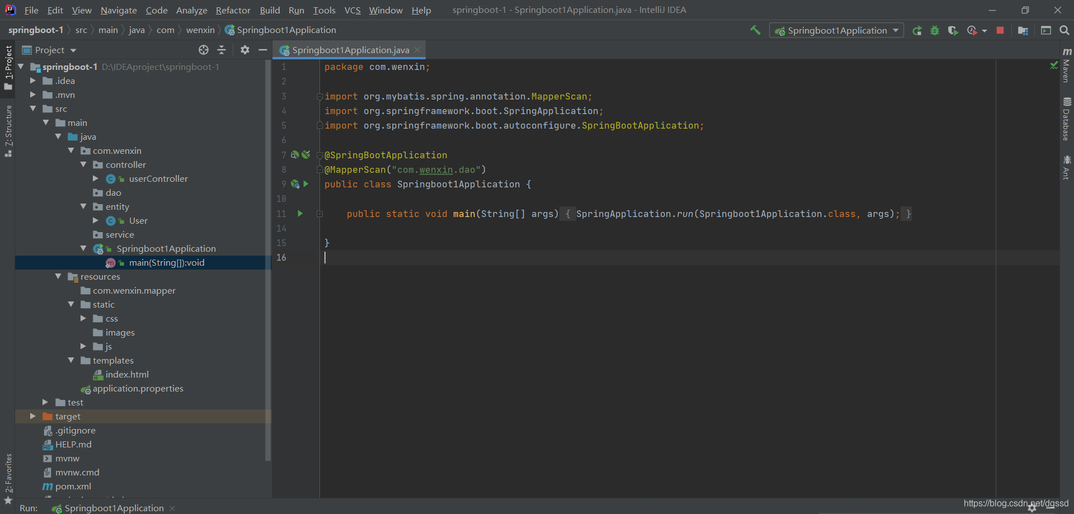The width and height of the screenshot is (1074, 514).
Task: Click the Collapse All icon in Project panel
Action: [x=222, y=50]
